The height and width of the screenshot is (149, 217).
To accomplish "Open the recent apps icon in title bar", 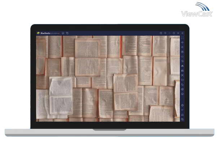I will click(x=67, y=33).
